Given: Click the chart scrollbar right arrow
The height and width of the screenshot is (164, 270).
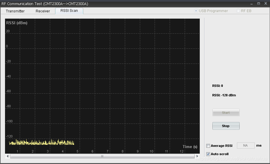Looking at the screenshot, I should (x=197, y=156).
